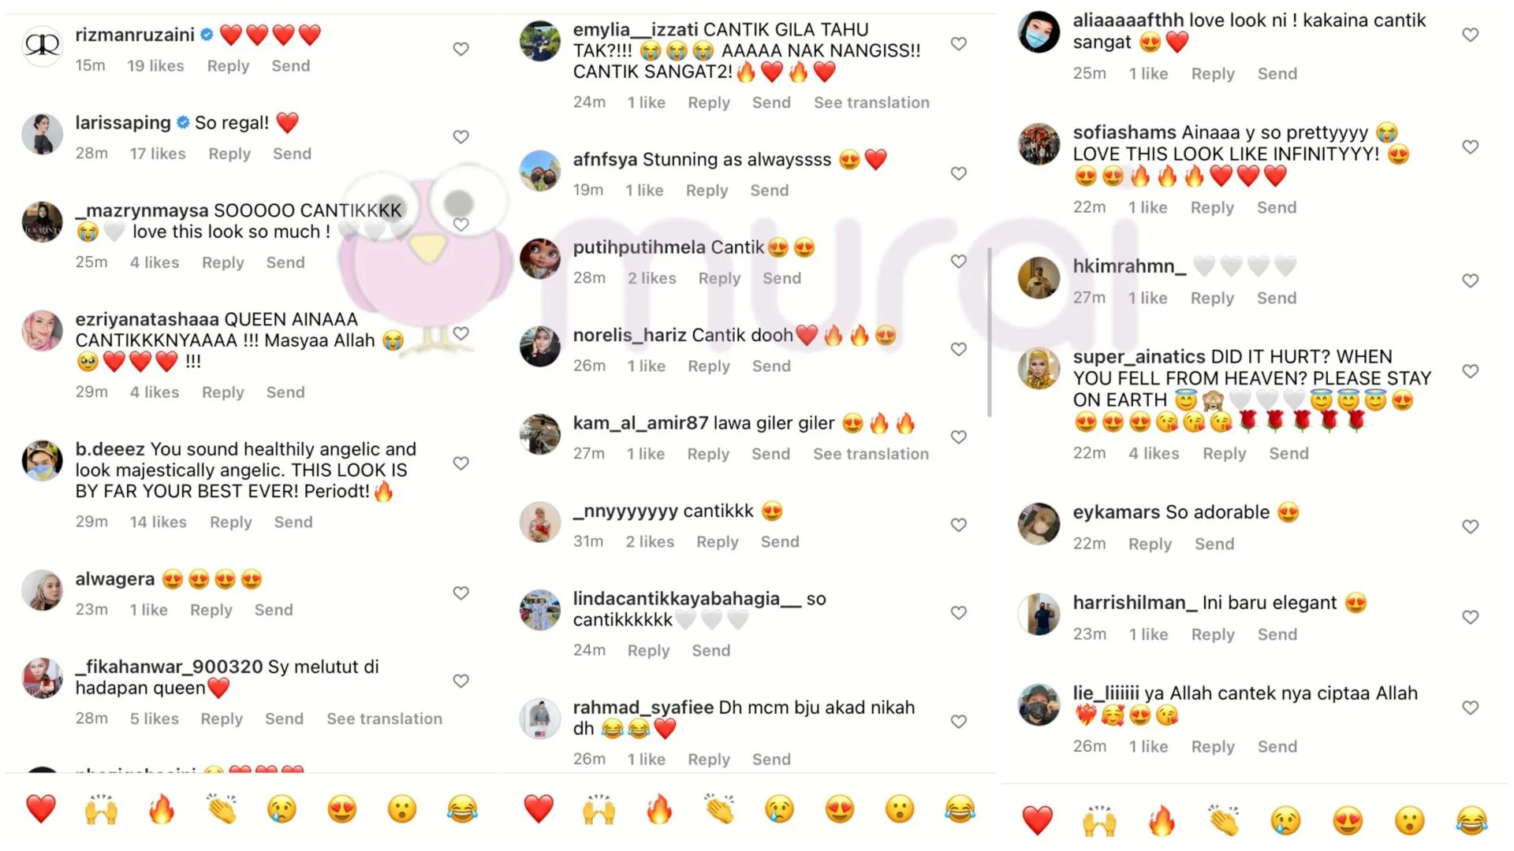Tap the heart-eyes emoji in the middle bar

click(840, 809)
